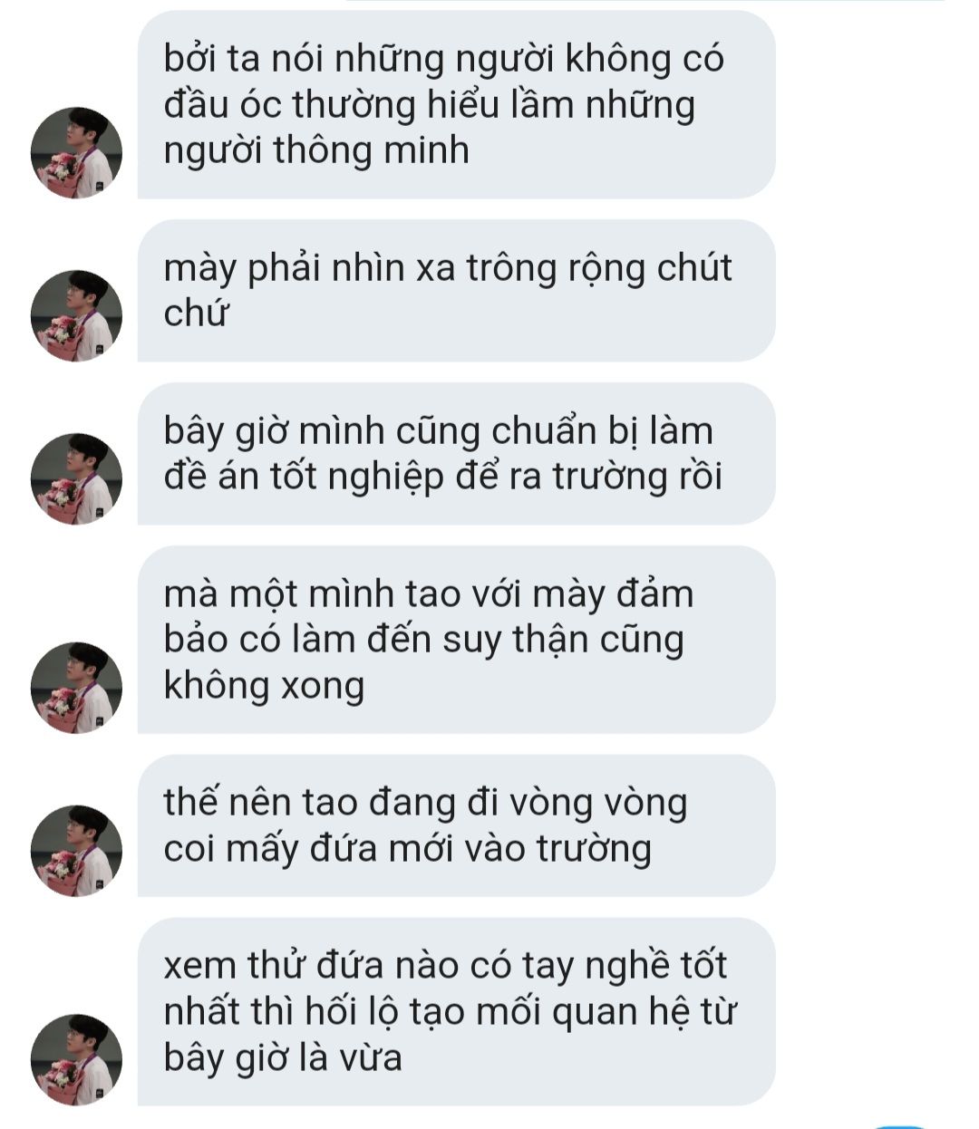Click the text 'đầu óc thường hiểu lầm'

tap(368, 105)
